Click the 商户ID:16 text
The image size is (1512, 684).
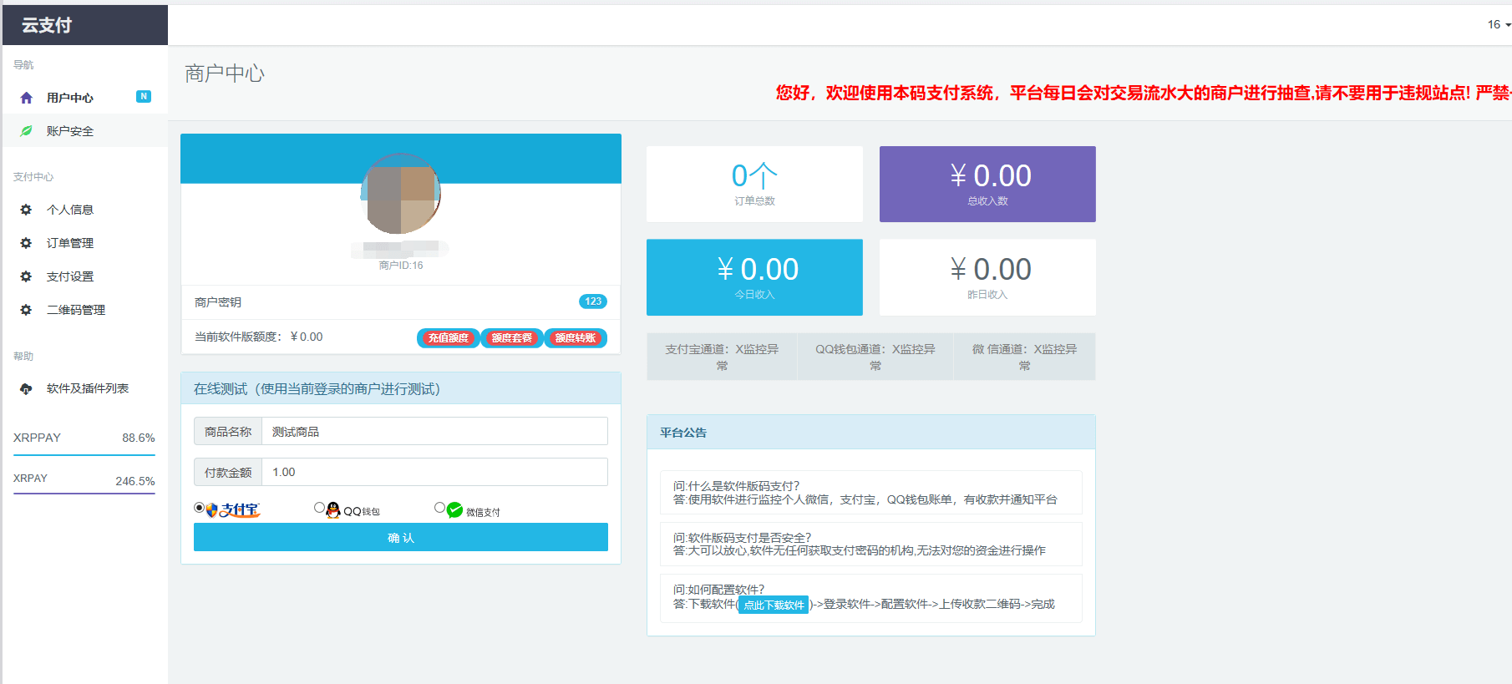[x=401, y=266]
